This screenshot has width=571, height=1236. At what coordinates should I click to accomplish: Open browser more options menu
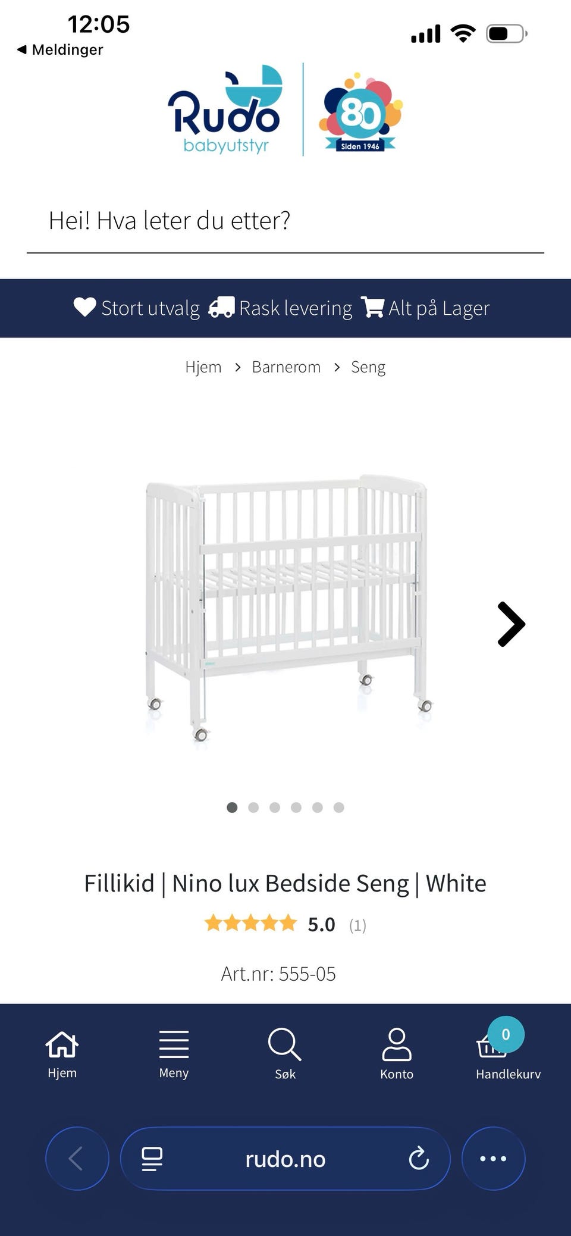coord(493,1159)
